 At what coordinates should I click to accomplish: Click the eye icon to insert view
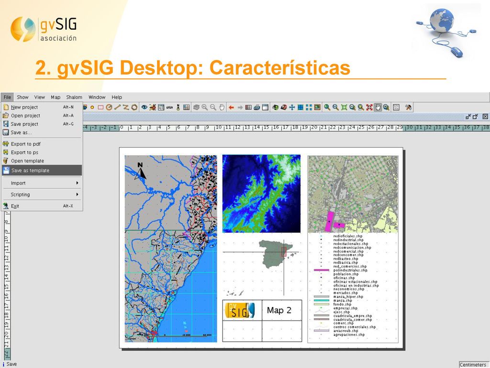tap(144, 107)
